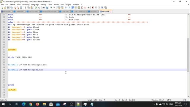Toggle Folder as Workspace panel

coord(85,7)
